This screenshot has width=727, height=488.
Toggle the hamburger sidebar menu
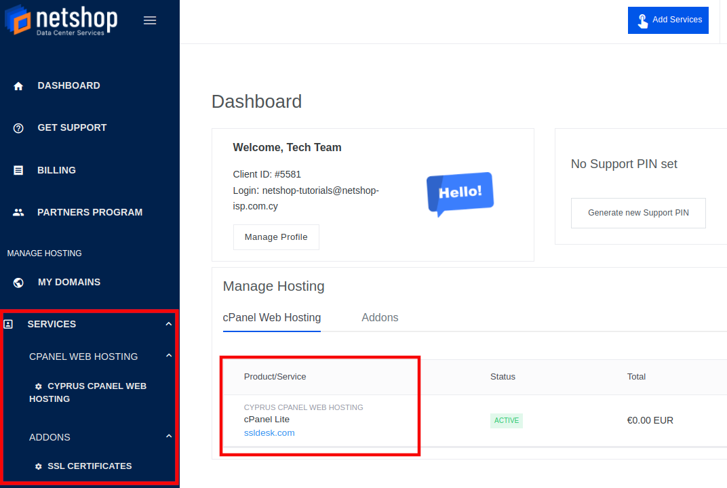(x=150, y=20)
